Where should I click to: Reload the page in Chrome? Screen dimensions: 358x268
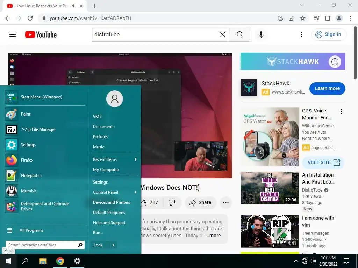tap(30, 18)
